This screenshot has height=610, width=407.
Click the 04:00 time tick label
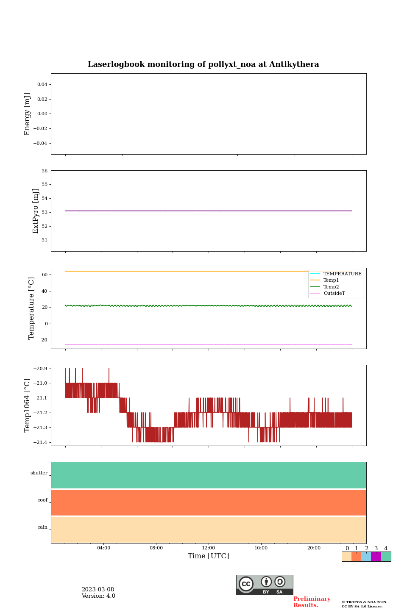point(103,548)
